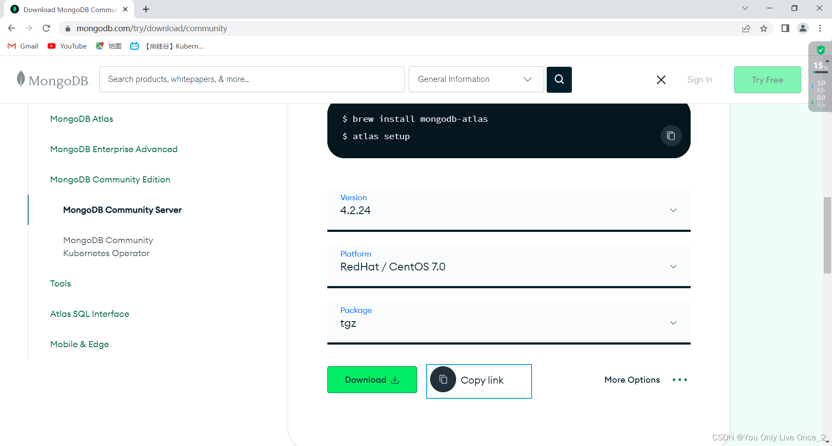Click the green shield overlay icon
The width and height of the screenshot is (832, 446).
pyautogui.click(x=820, y=50)
